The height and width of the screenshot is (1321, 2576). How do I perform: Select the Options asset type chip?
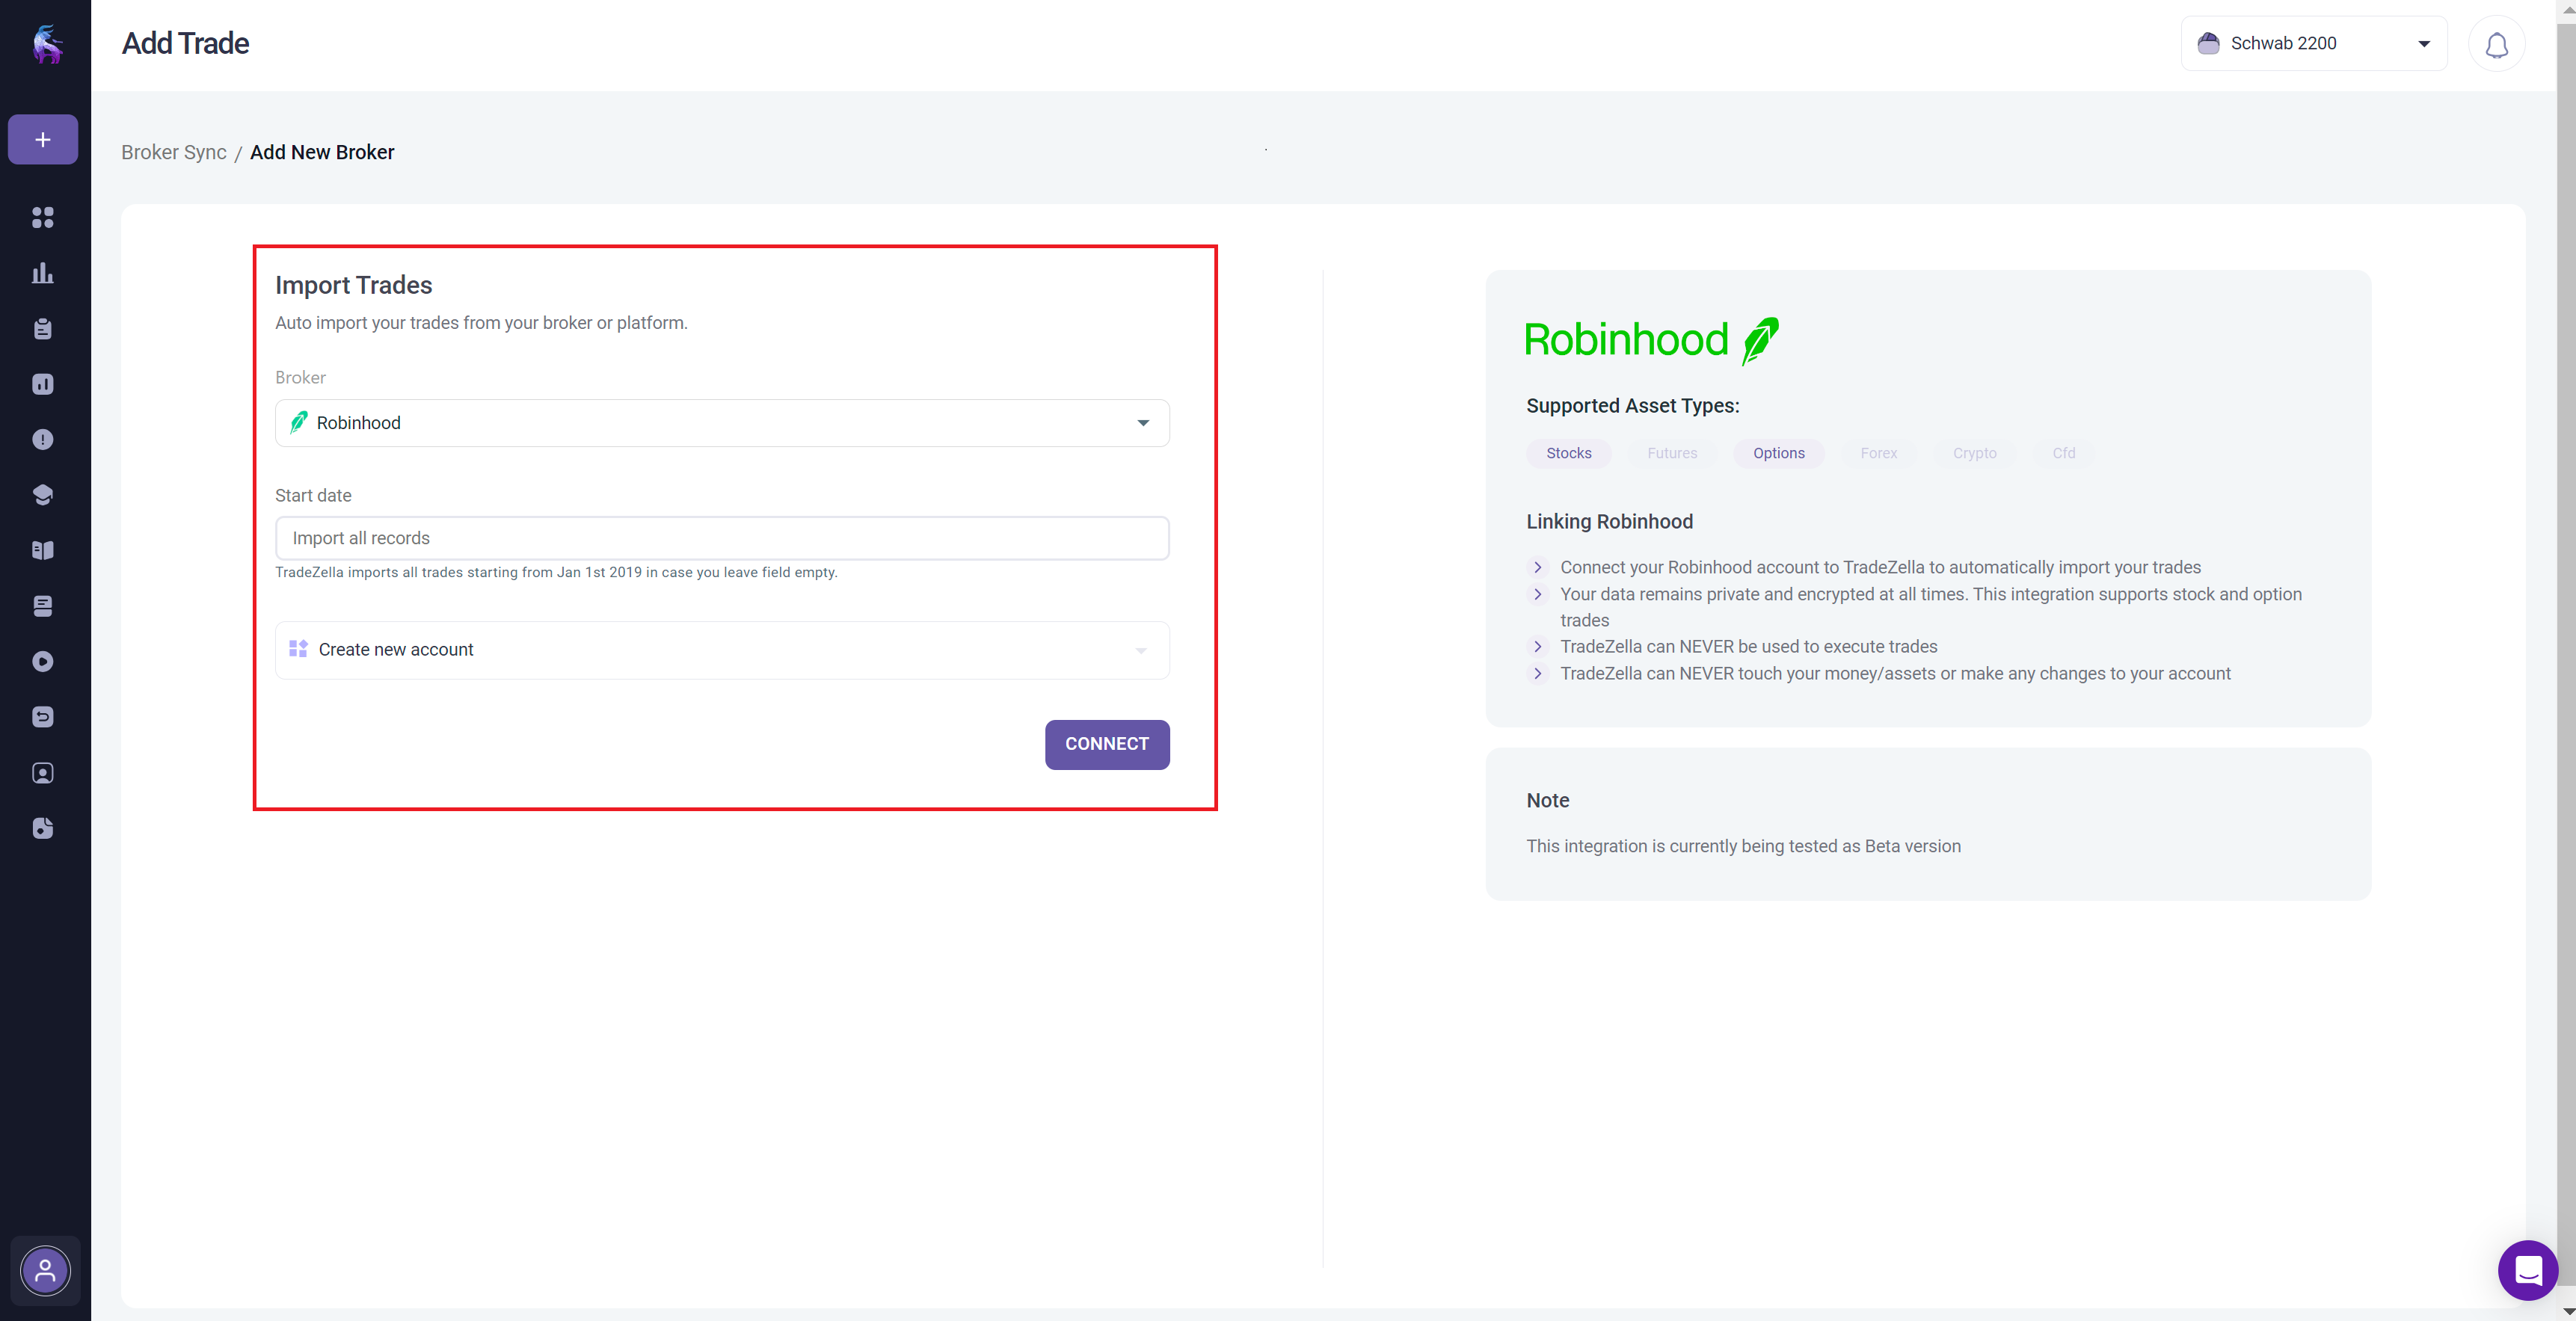pyautogui.click(x=1778, y=453)
